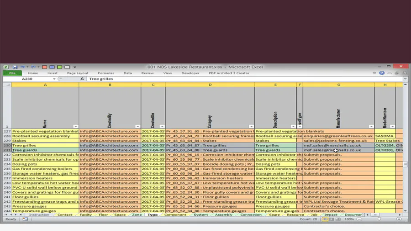Click the horizontal scrollbar thumb
The width and height of the screenshot is (411, 231).
coord(375,215)
